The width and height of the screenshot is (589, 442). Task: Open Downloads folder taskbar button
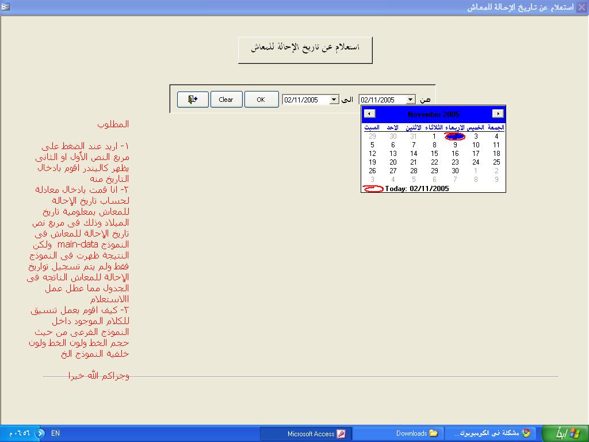398,434
